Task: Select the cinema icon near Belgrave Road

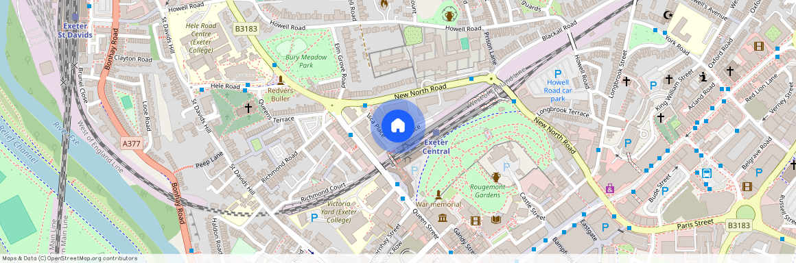Action: [x=747, y=186]
